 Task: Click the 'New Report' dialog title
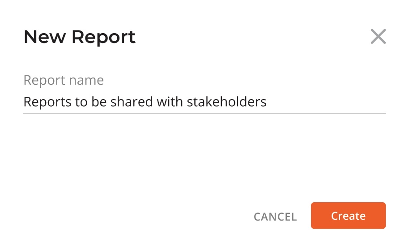tap(80, 37)
